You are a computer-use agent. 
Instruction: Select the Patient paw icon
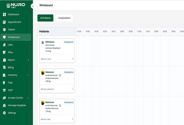click(x=4, y=30)
